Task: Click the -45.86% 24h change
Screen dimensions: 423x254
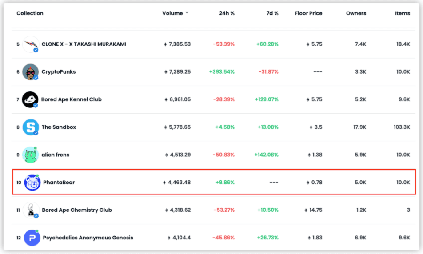Action: tap(223, 238)
